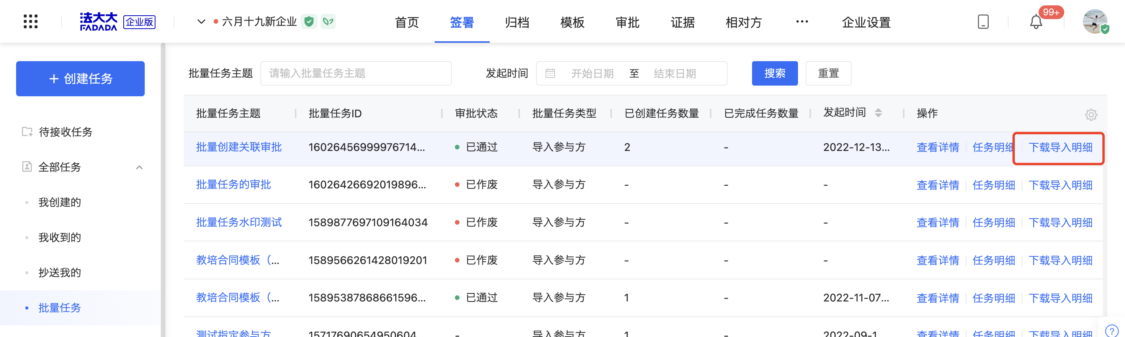Click the 搜索 button

coord(775,73)
